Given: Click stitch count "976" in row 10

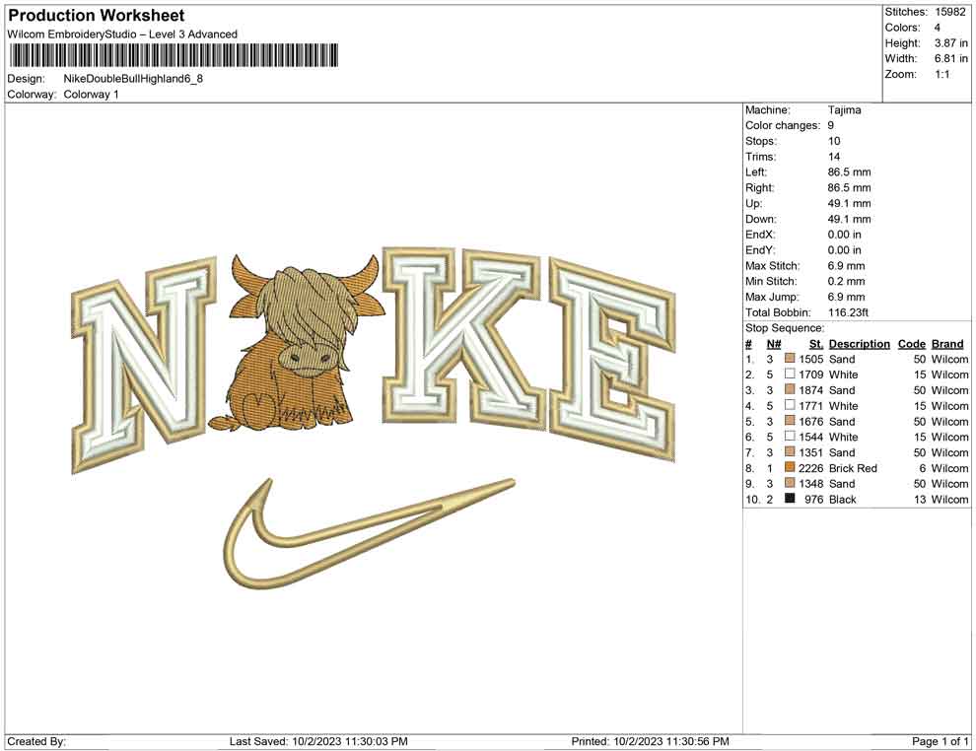Looking at the screenshot, I should point(814,499).
